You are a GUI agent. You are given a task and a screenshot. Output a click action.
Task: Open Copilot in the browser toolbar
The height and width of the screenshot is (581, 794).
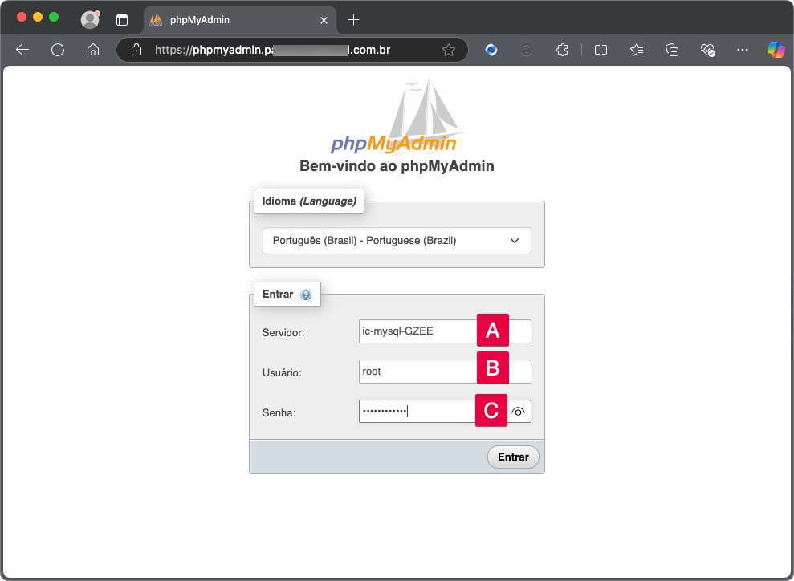tap(776, 50)
